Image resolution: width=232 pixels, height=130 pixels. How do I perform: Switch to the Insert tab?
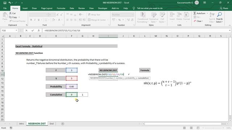click(25, 8)
